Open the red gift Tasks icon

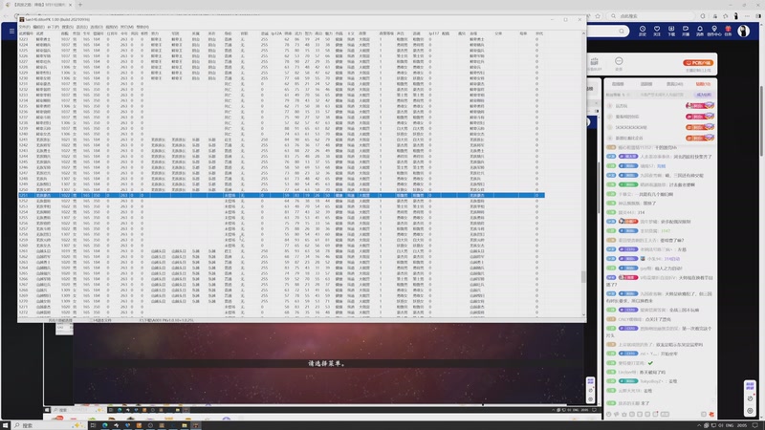pyautogui.click(x=728, y=31)
